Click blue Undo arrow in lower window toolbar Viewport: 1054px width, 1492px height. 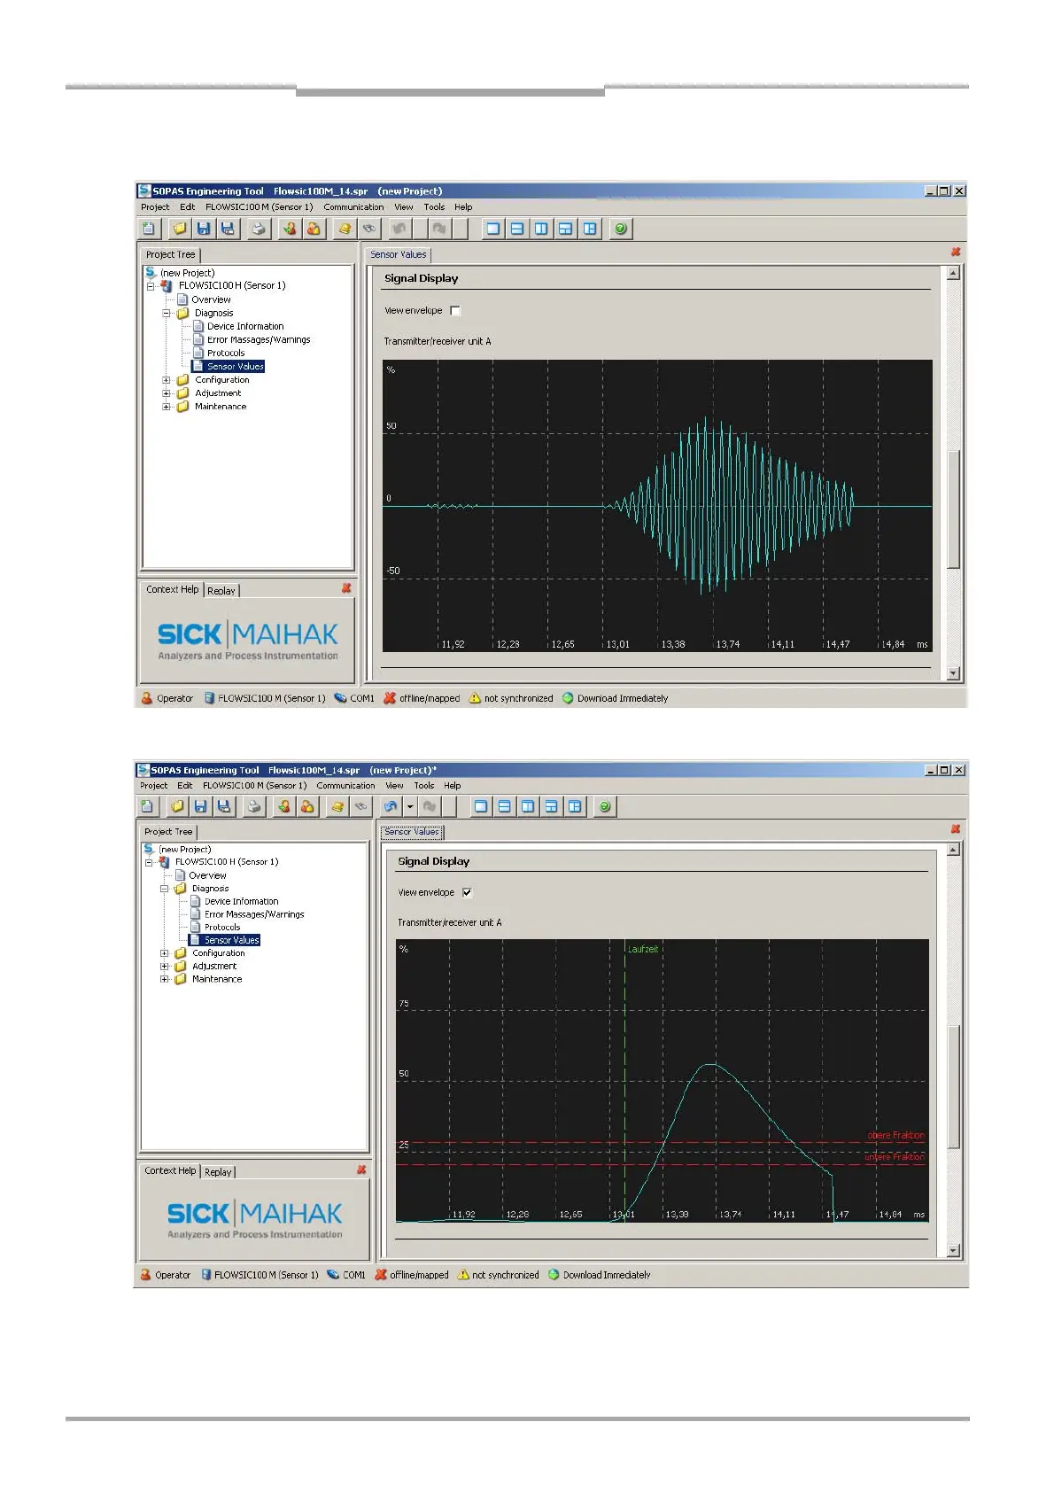pyautogui.click(x=391, y=806)
